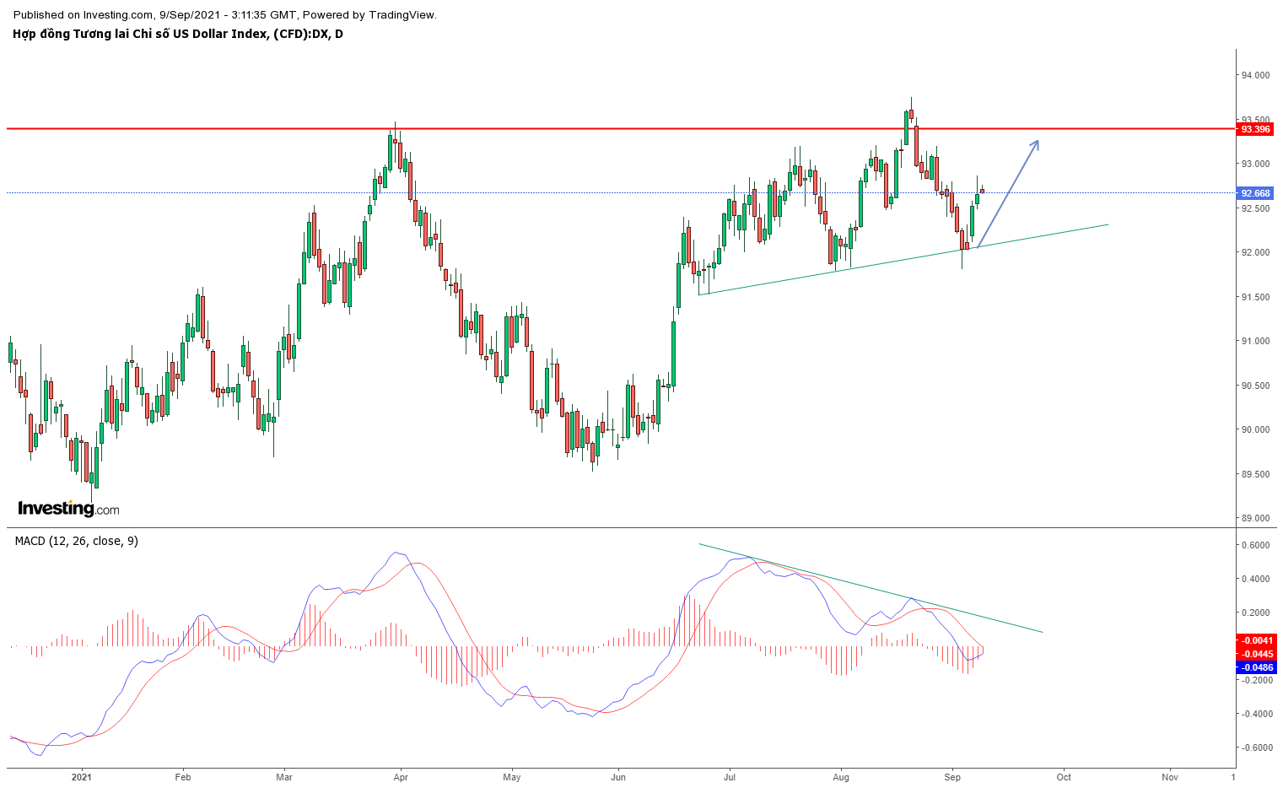Image resolution: width=1283 pixels, height=788 pixels.
Task: Click the blue 92.668 current price label
Action: pyautogui.click(x=1255, y=193)
